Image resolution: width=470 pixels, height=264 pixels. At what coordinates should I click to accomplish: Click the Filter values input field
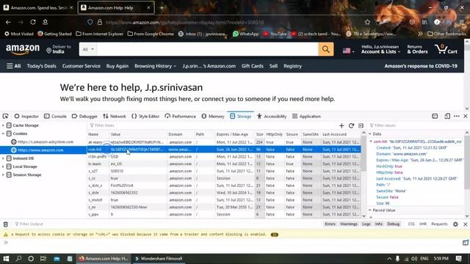416,125
